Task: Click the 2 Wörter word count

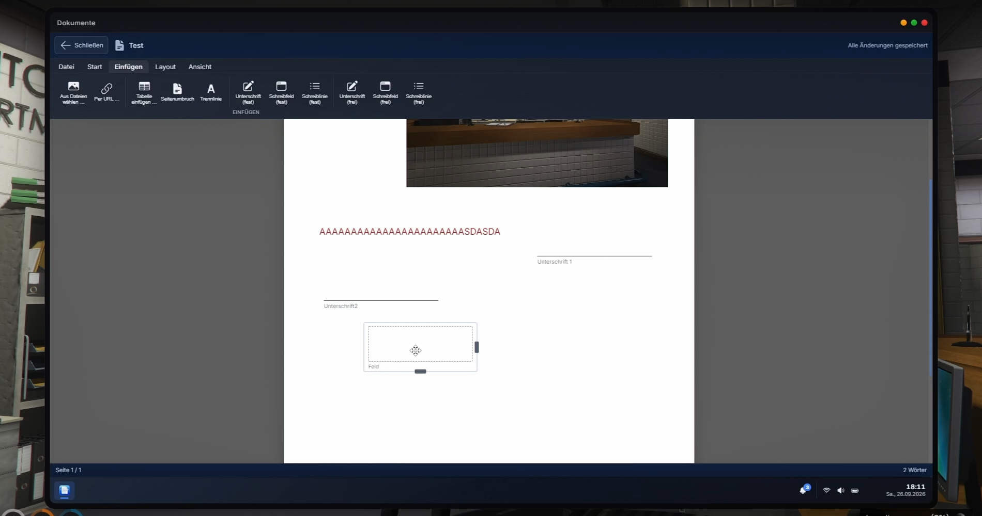Action: pyautogui.click(x=915, y=470)
